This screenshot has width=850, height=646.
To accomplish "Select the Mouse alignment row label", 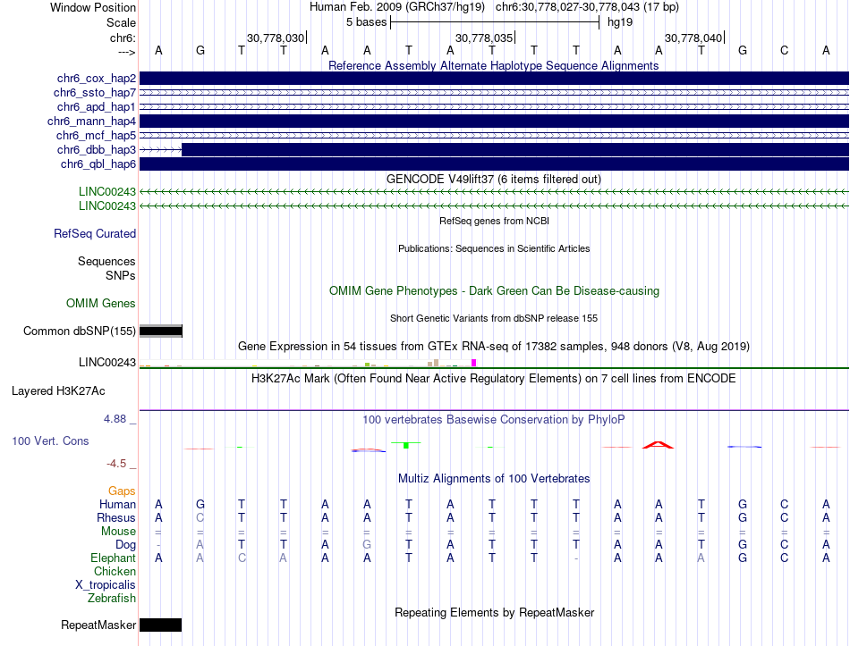I will click(118, 532).
